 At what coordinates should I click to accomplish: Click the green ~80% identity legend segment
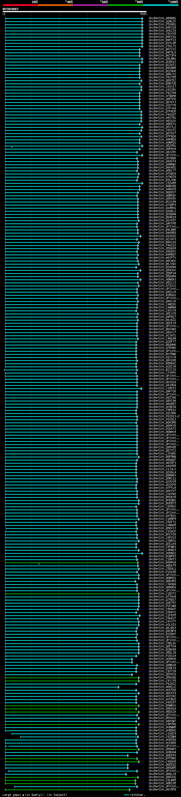[x=126, y=5]
